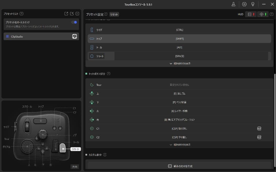The height and width of the screenshot is (172, 276).
Task: Click help icon beside キットボタン部分 heading
Action: coord(109,74)
